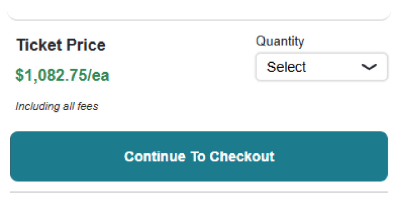Click the word Continue on the teal button
The image size is (395, 197).
[155, 156]
